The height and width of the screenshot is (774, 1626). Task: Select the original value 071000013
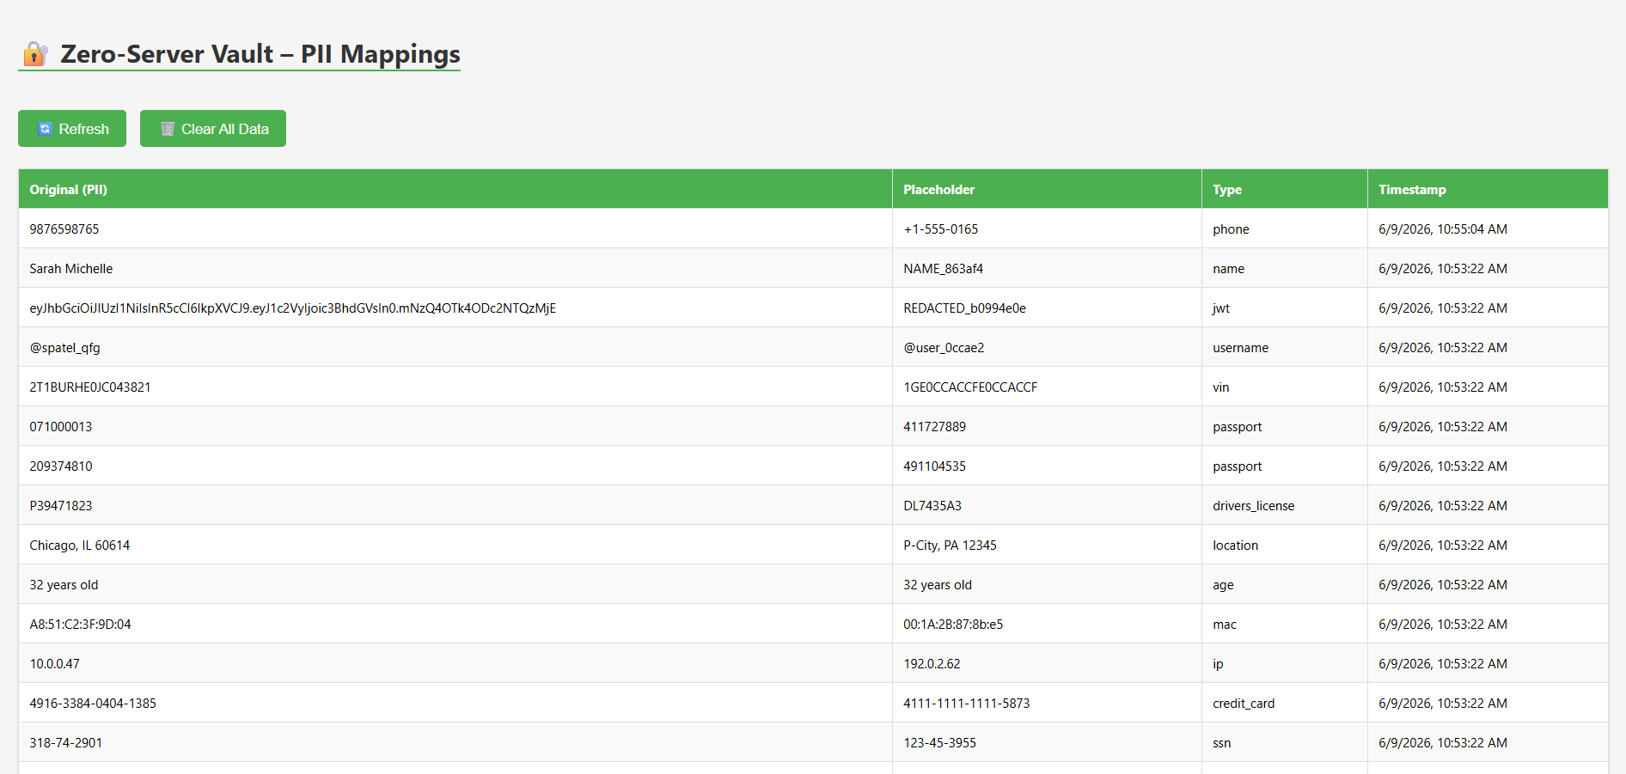point(61,427)
